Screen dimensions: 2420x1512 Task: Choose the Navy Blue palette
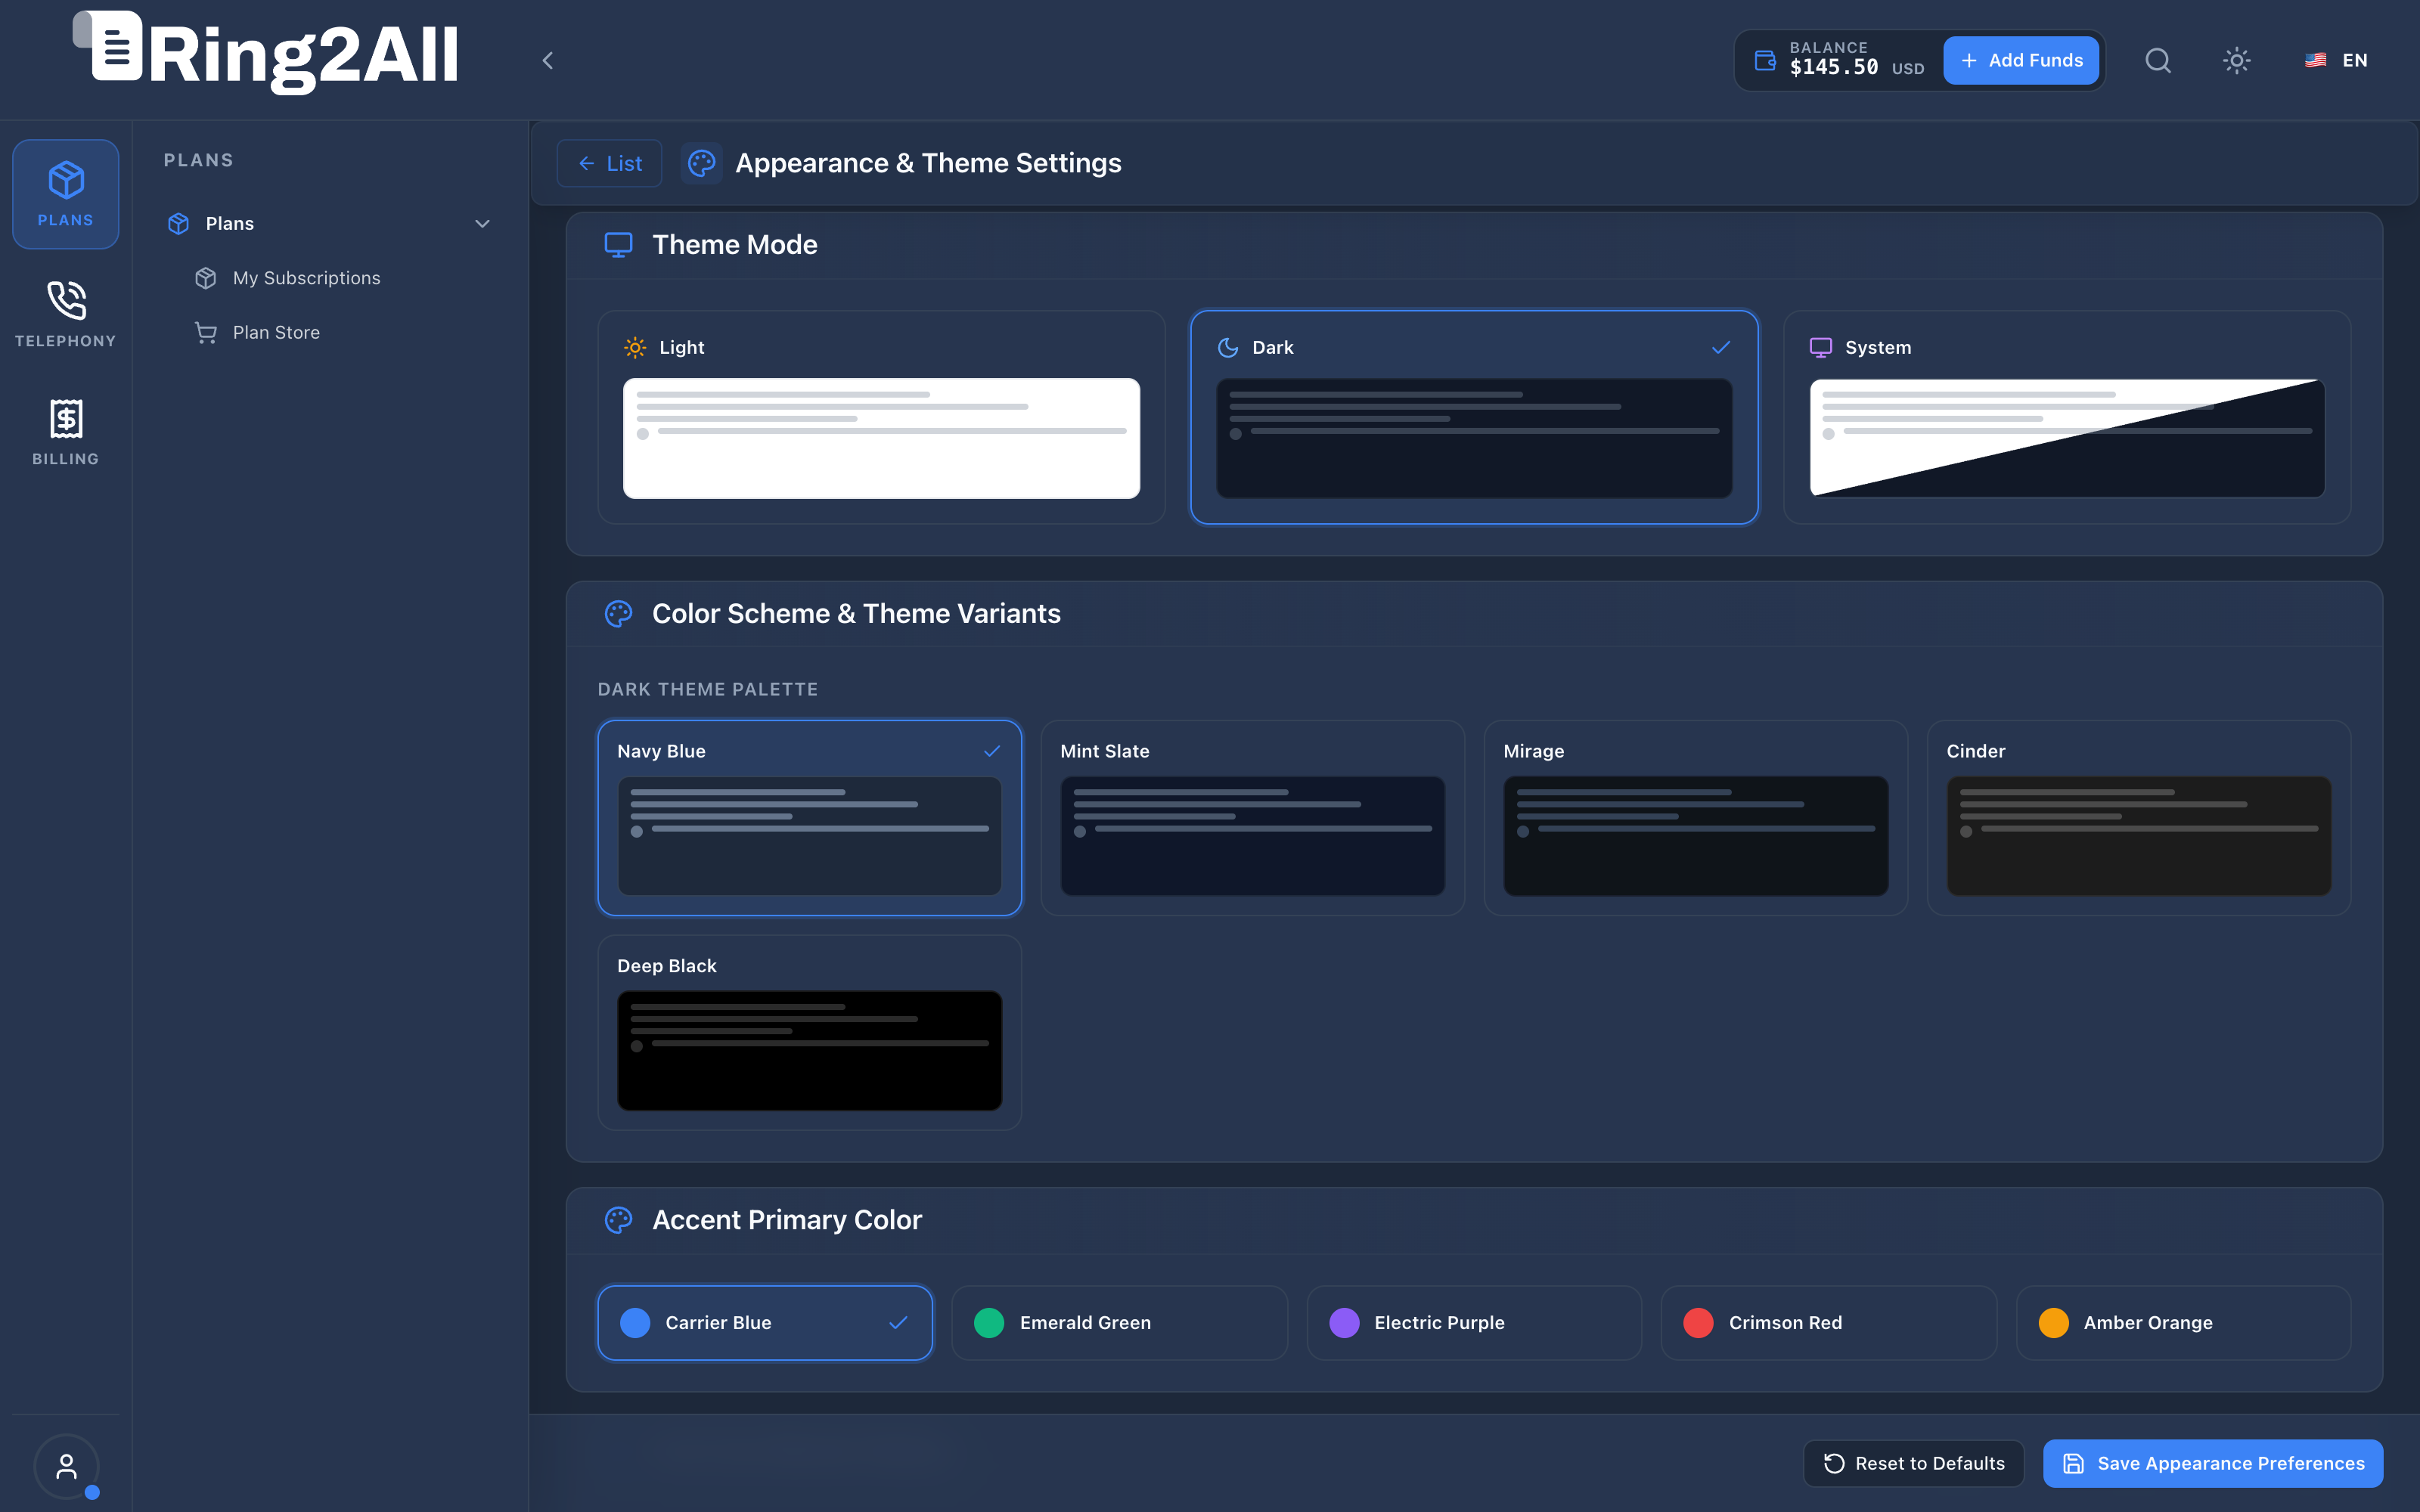click(x=809, y=818)
